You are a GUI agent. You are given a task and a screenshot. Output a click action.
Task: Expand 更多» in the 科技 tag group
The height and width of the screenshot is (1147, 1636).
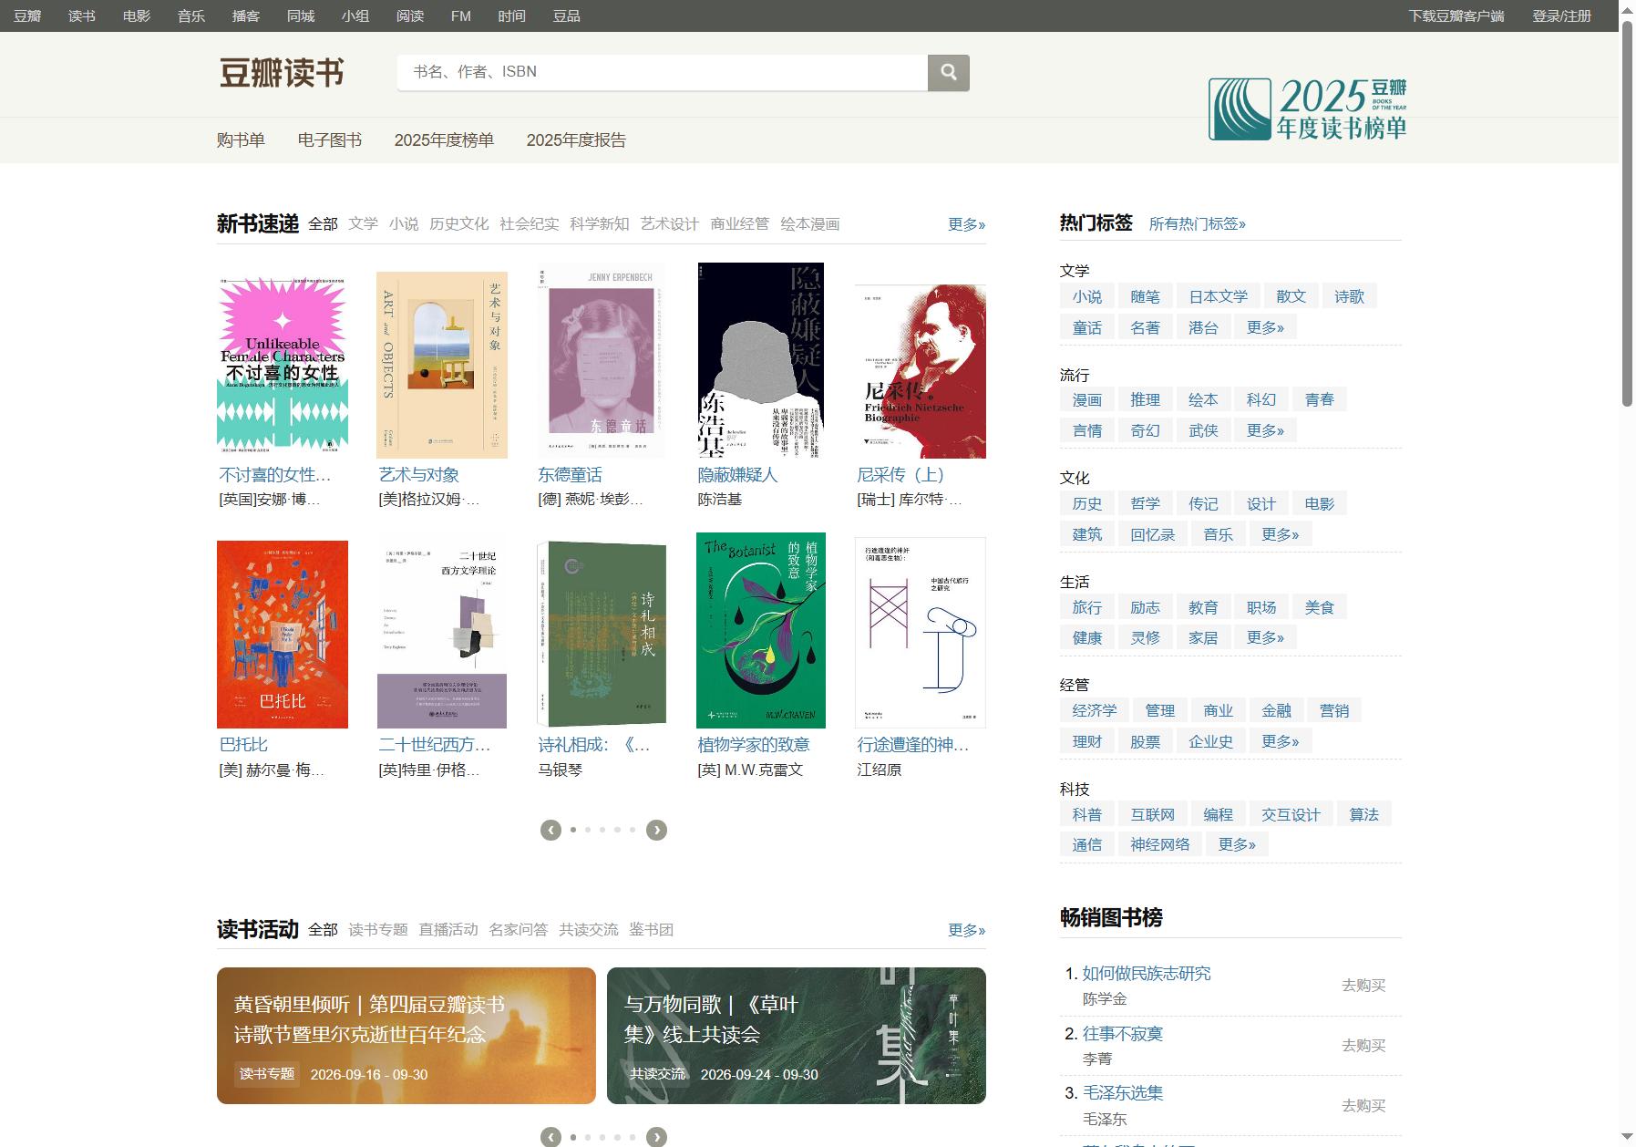pyautogui.click(x=1237, y=844)
